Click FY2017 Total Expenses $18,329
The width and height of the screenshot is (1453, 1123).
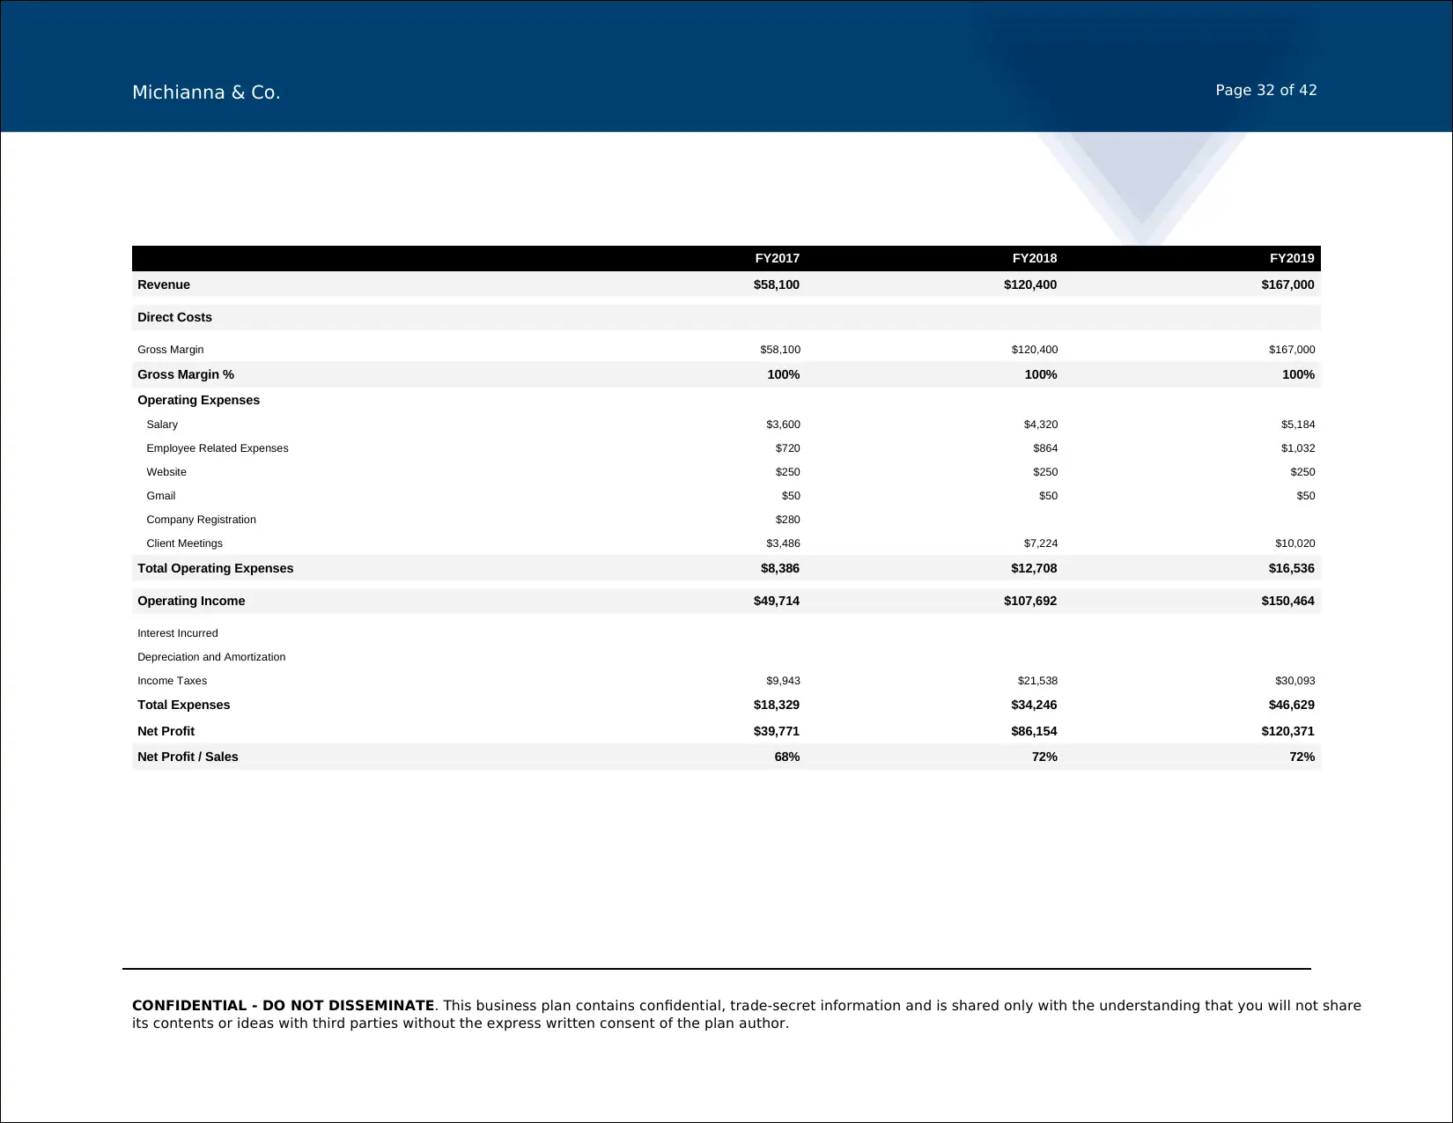(x=777, y=705)
